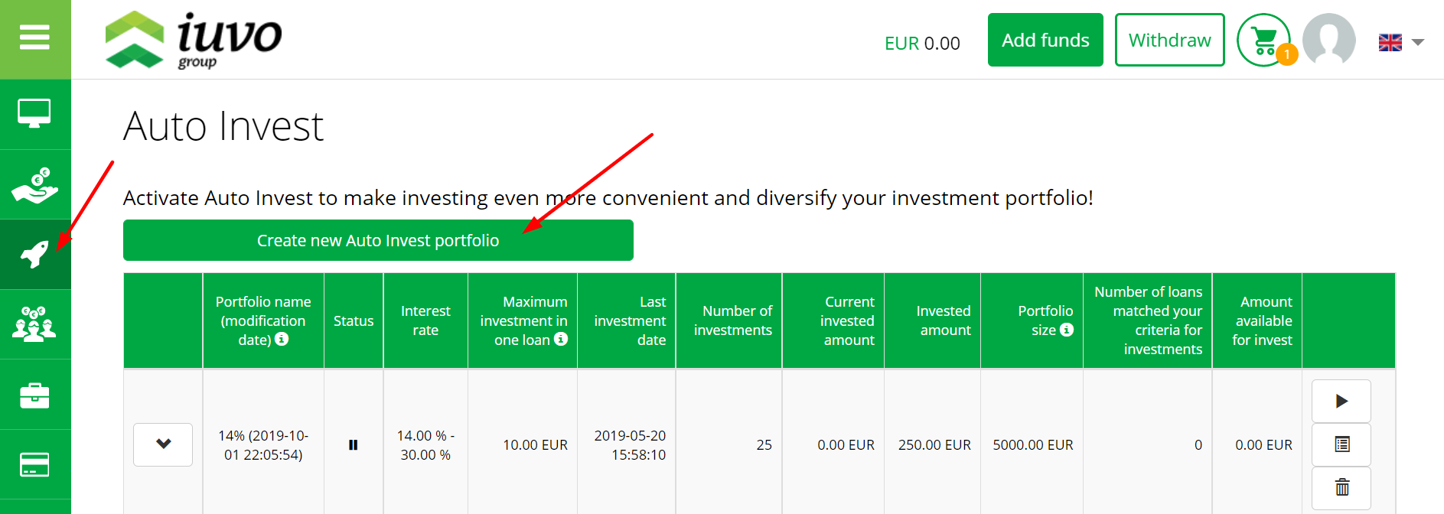Open the dashboard monitor icon in sidebar

pyautogui.click(x=34, y=114)
